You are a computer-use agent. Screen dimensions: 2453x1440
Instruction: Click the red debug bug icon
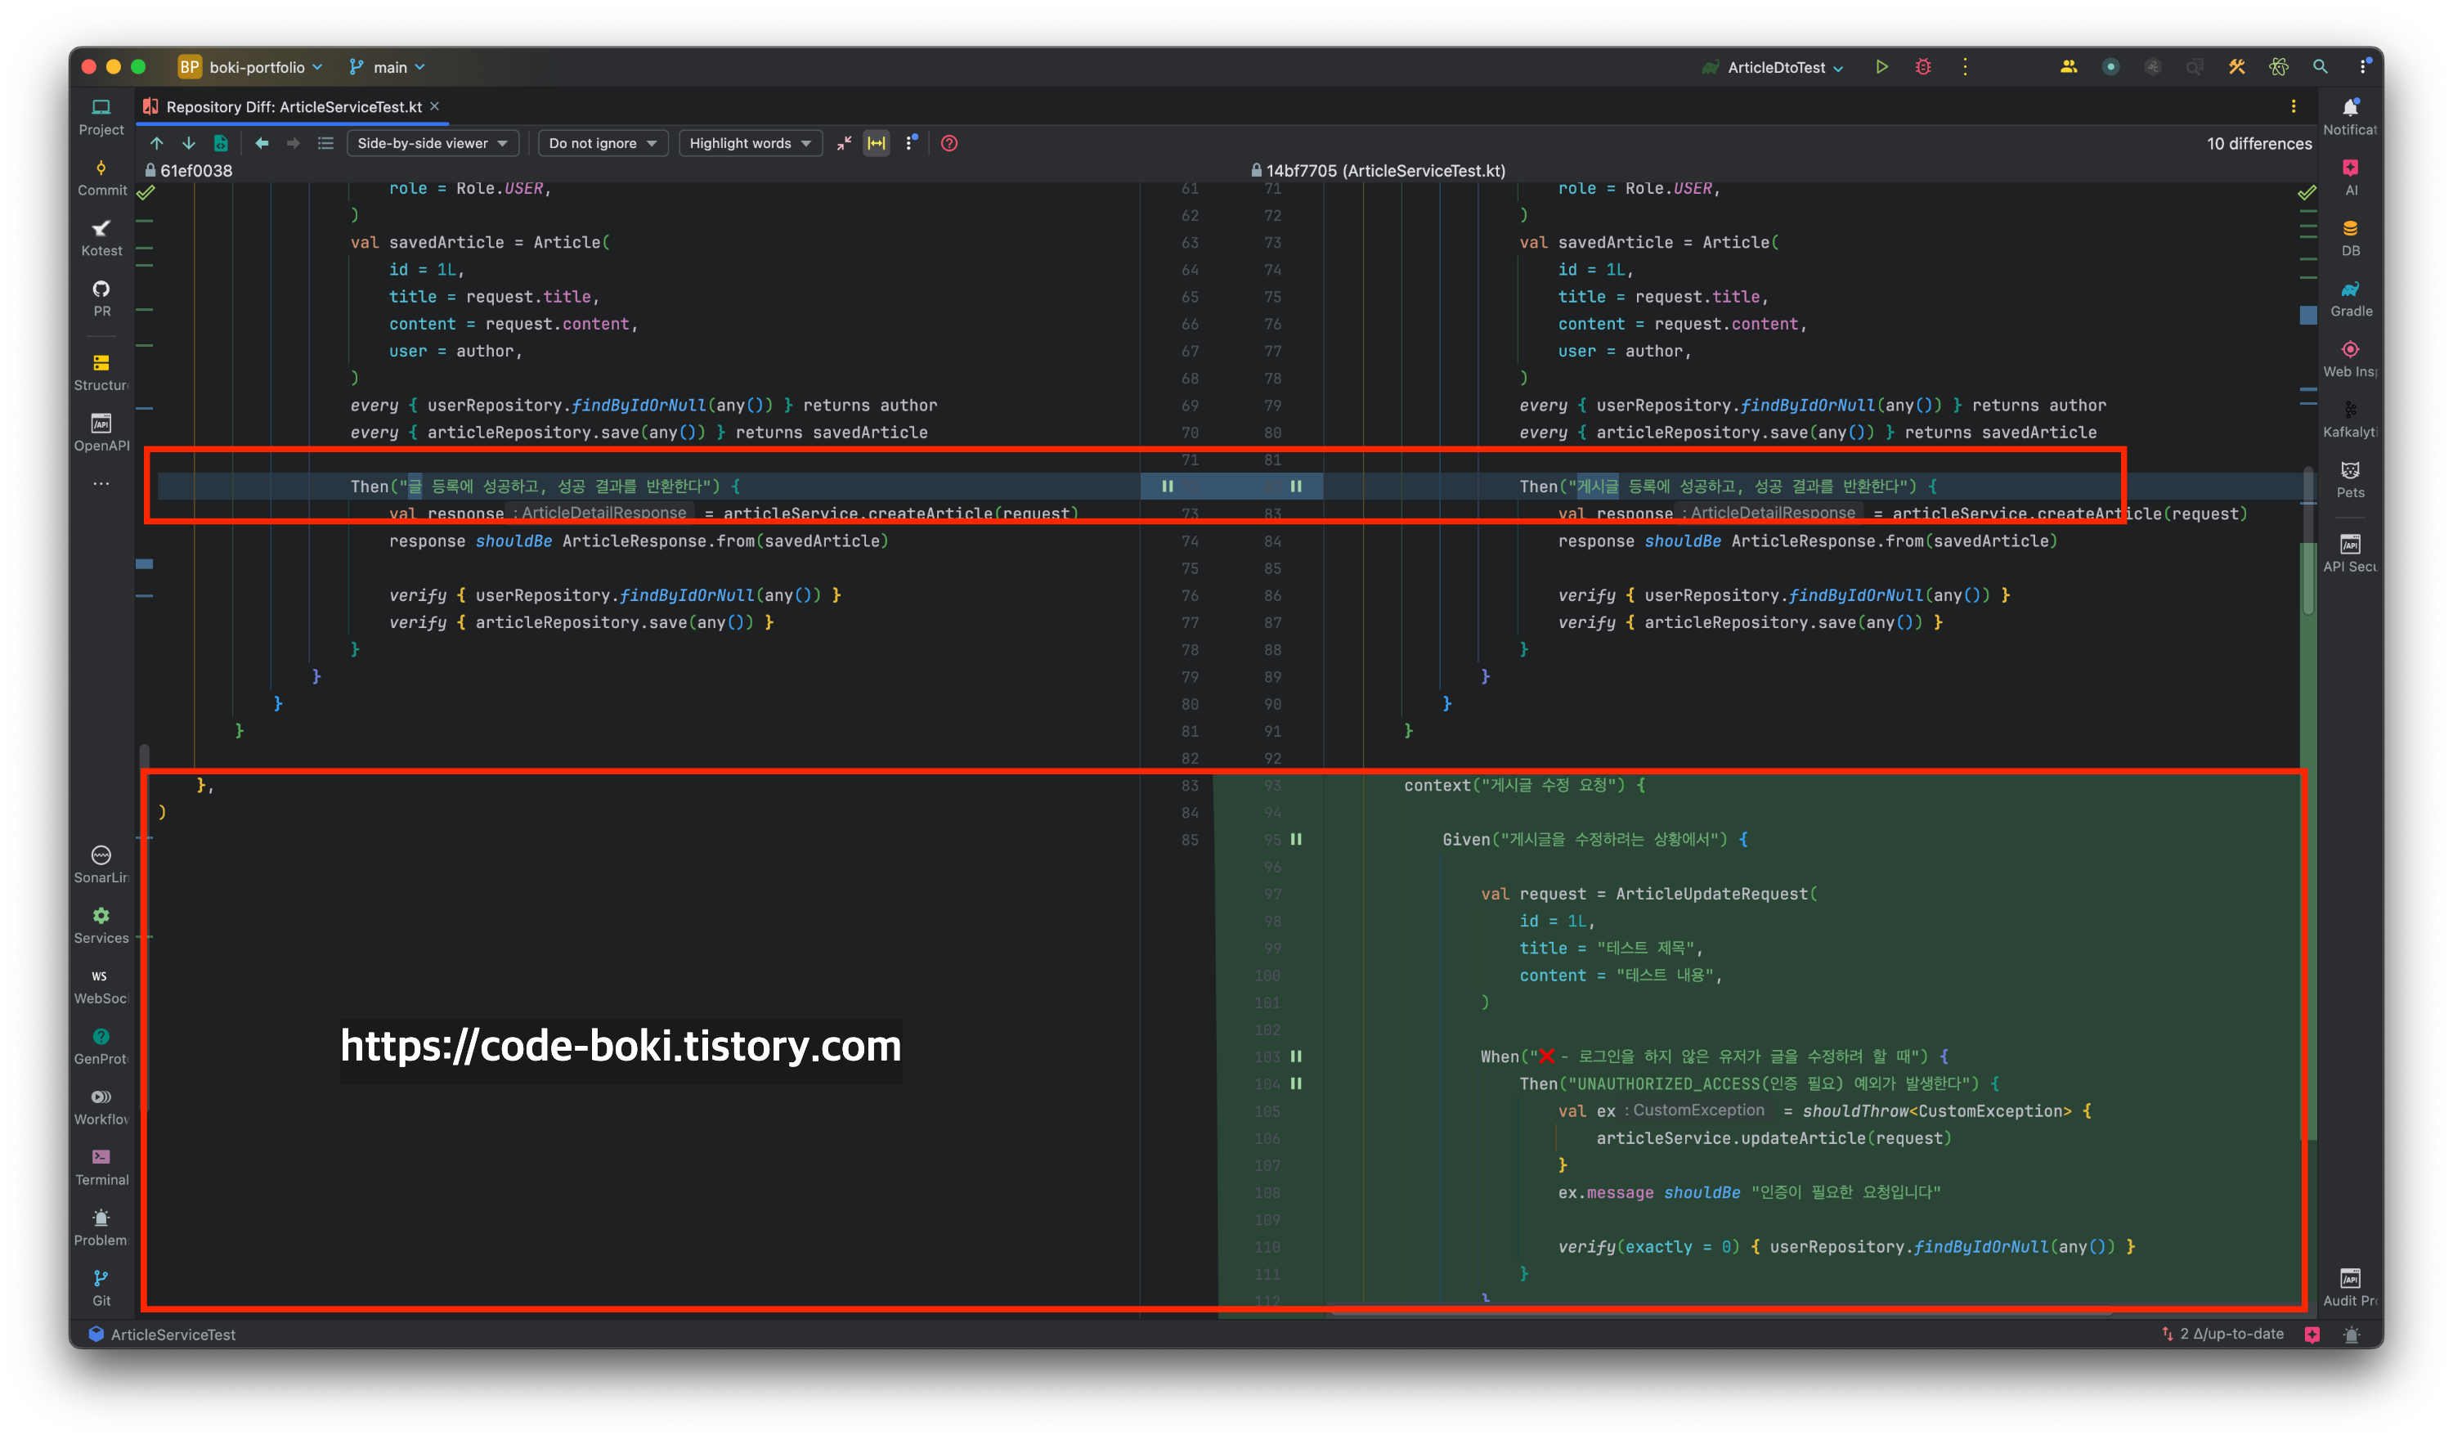(1923, 67)
